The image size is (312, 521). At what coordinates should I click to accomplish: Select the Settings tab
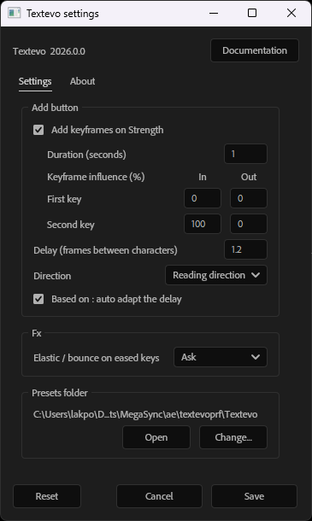(35, 81)
